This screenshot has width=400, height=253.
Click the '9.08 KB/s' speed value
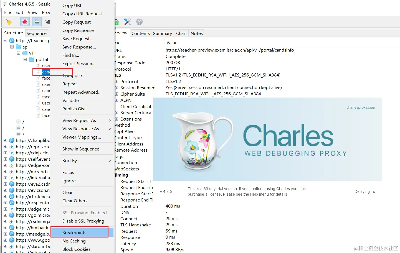pos(175,250)
